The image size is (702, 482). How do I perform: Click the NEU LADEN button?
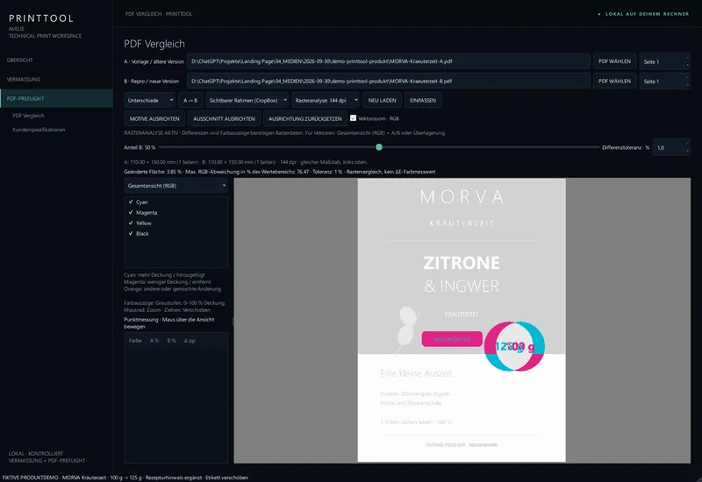[x=382, y=100]
